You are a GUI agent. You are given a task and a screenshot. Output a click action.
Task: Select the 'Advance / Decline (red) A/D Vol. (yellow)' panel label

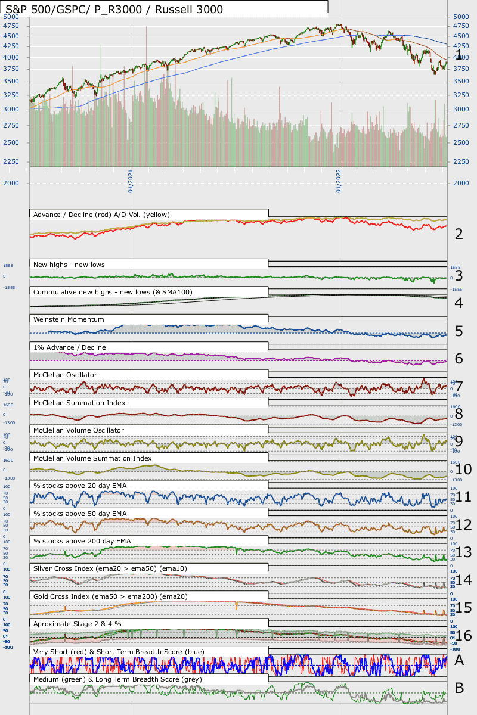click(102, 214)
